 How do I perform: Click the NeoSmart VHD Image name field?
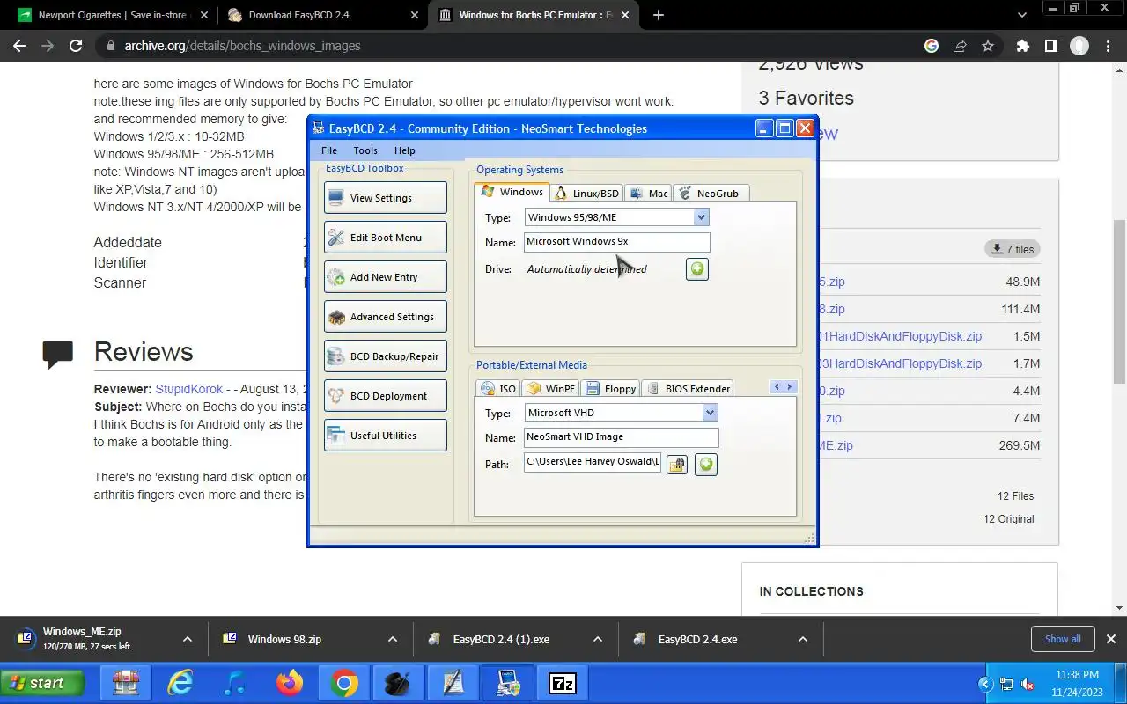[x=621, y=437]
